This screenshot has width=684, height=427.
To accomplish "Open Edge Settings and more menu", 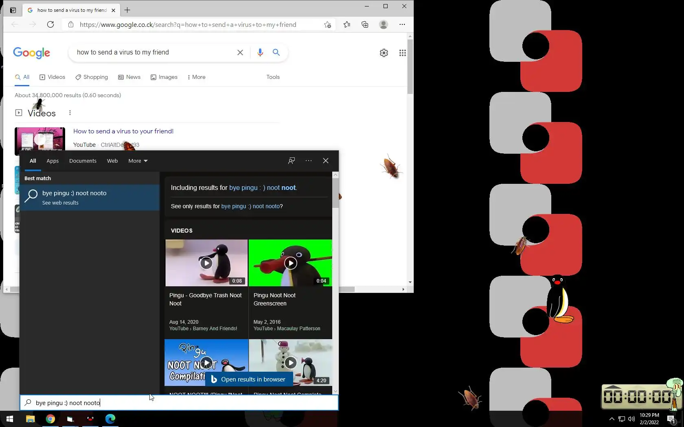I will (x=402, y=24).
